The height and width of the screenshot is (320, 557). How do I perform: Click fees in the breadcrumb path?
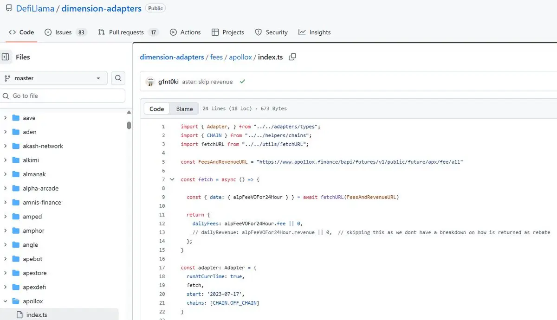216,57
